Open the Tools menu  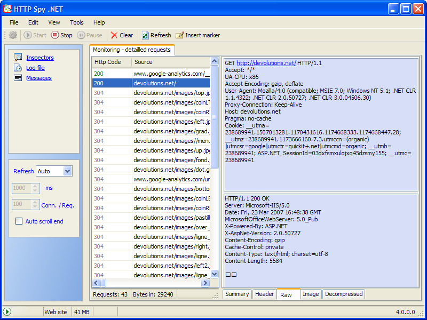76,22
